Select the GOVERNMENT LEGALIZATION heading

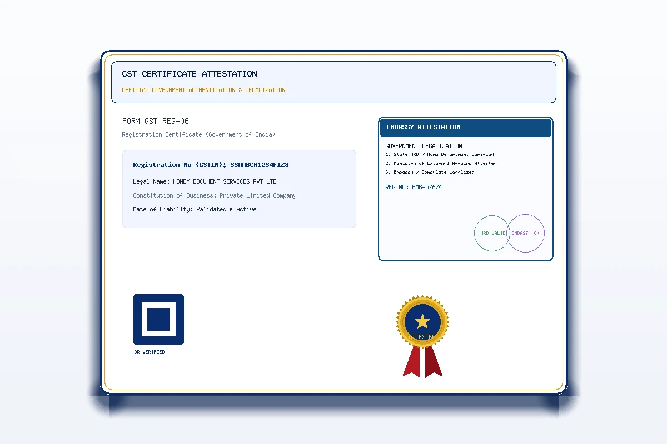pos(424,146)
